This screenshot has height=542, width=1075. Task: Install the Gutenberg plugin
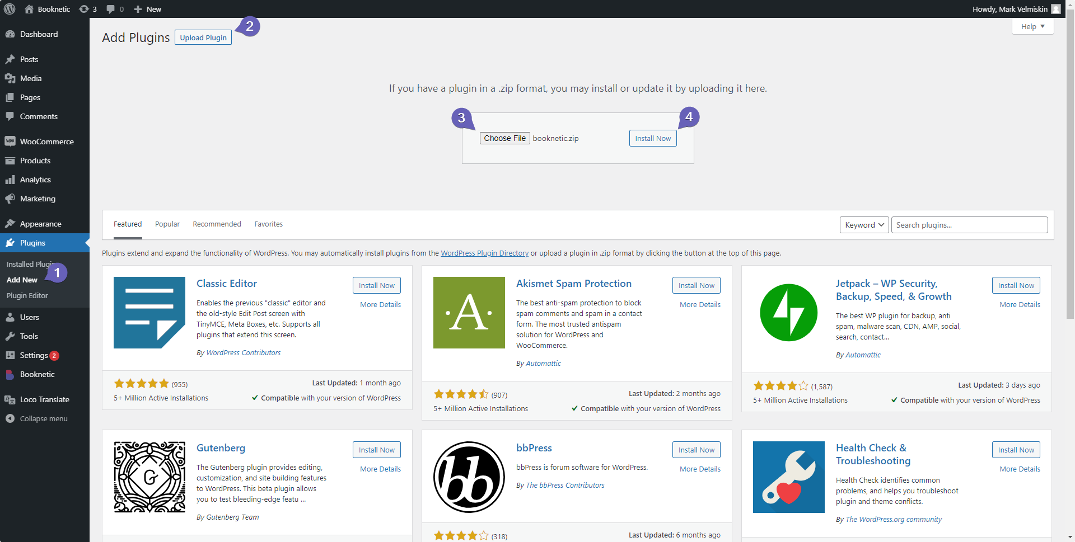[377, 450]
